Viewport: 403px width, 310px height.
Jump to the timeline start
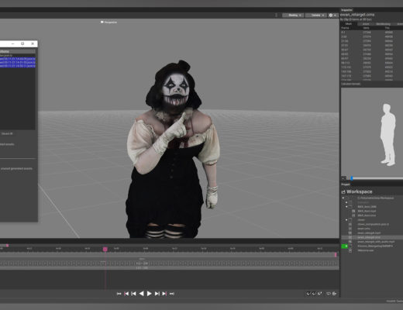(x=119, y=294)
